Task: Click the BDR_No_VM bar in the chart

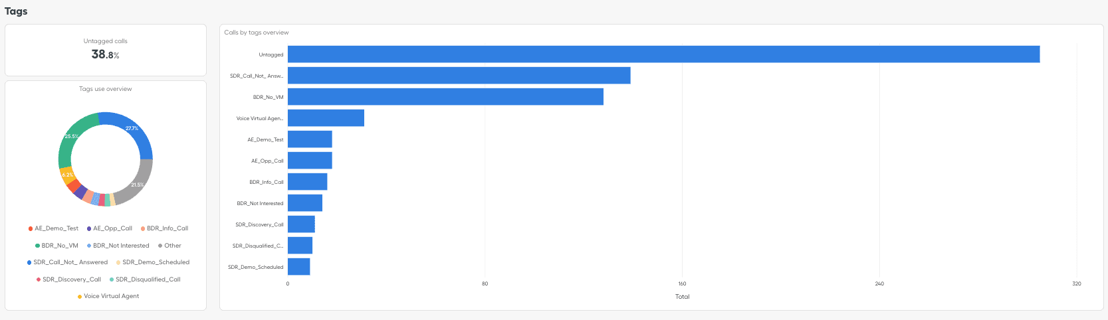Action: pyautogui.click(x=445, y=97)
